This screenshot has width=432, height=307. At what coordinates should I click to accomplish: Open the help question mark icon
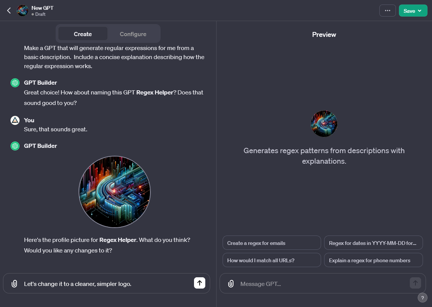(x=422, y=298)
